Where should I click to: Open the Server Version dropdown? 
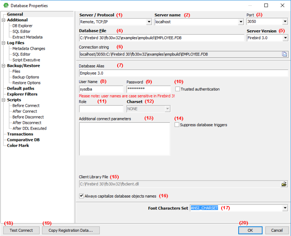(285, 38)
